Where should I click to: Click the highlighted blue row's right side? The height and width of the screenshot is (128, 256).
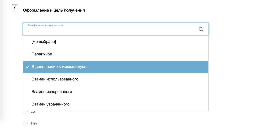coord(163,67)
